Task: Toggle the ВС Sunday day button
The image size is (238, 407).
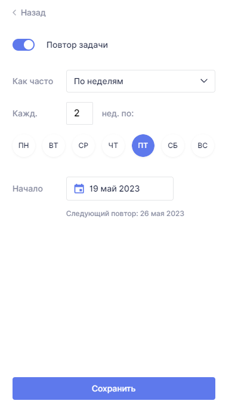Action: pos(203,146)
